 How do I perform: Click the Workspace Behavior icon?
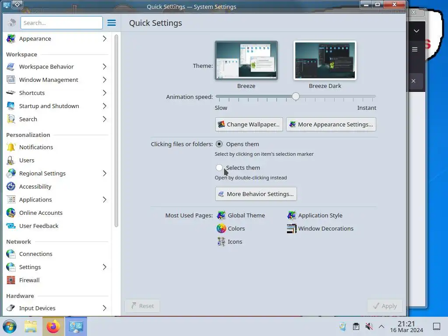pos(11,66)
